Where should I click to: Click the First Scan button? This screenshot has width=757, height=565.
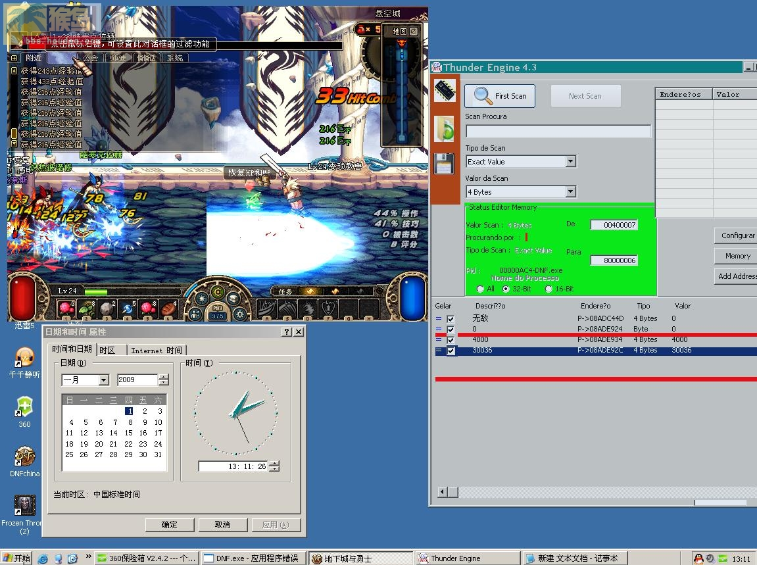tap(500, 96)
